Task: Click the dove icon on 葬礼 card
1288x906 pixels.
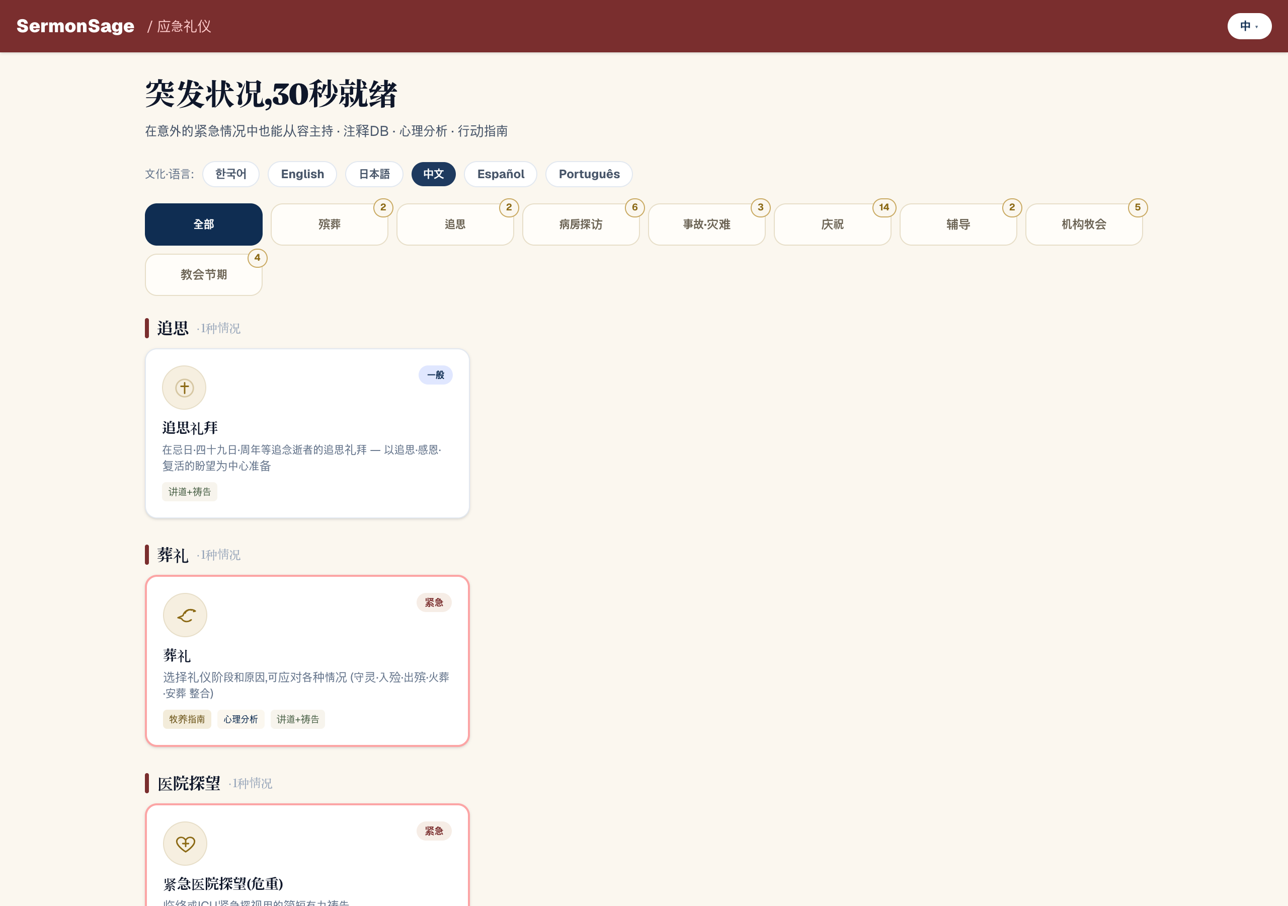Action: [185, 615]
